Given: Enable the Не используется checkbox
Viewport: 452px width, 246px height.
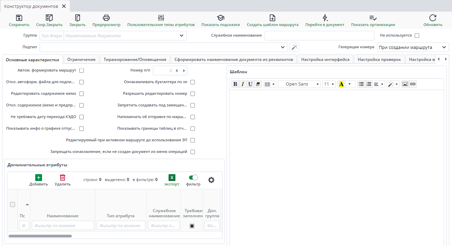Looking at the screenshot, I should 417,36.
